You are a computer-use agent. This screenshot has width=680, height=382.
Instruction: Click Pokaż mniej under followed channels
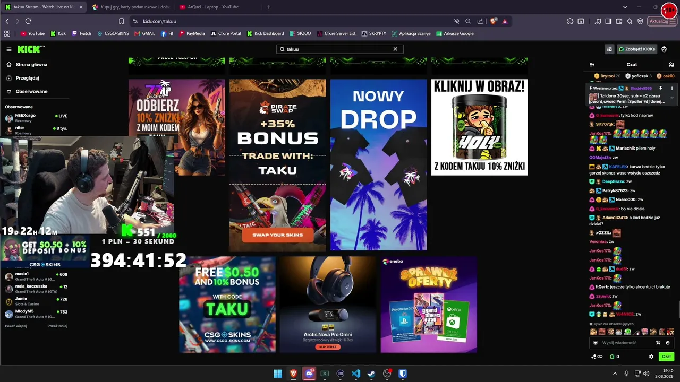click(57, 326)
